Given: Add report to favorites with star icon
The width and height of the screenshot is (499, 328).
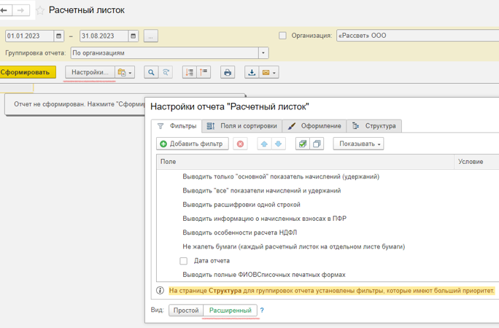Looking at the screenshot, I should click(40, 10).
